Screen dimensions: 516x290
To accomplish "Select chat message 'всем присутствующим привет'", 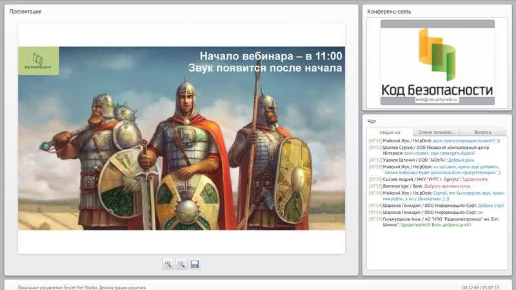I will point(434,140).
